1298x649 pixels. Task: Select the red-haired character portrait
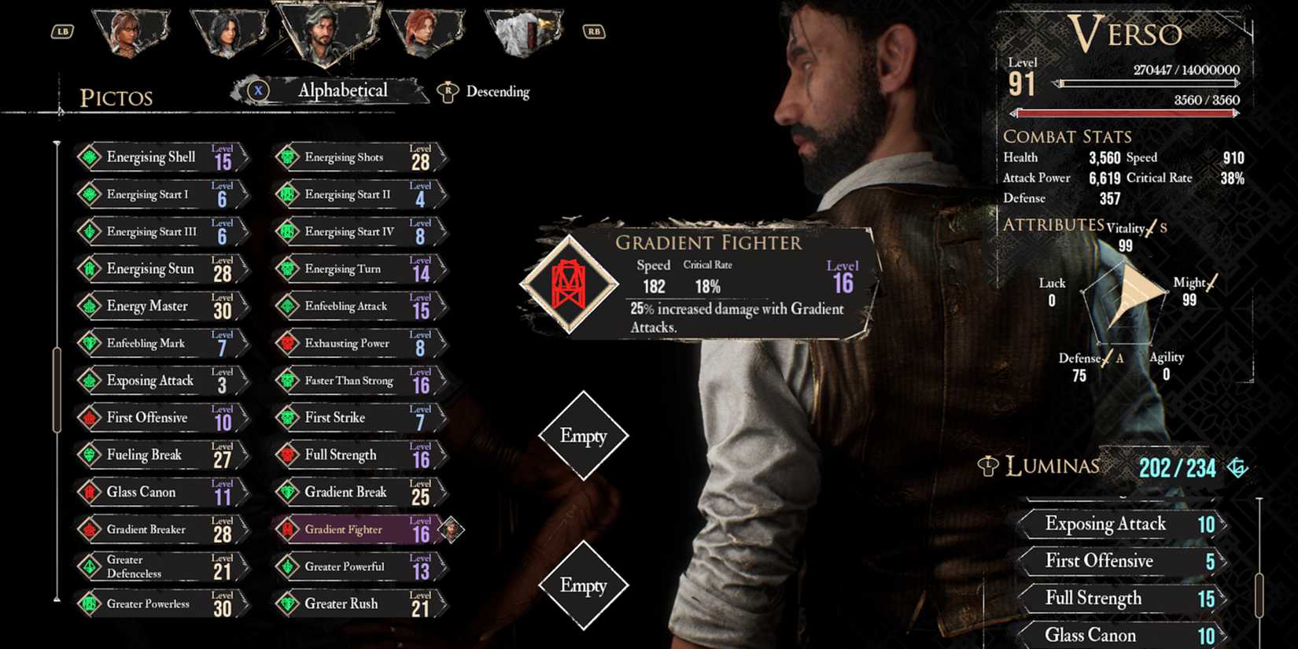[x=426, y=33]
